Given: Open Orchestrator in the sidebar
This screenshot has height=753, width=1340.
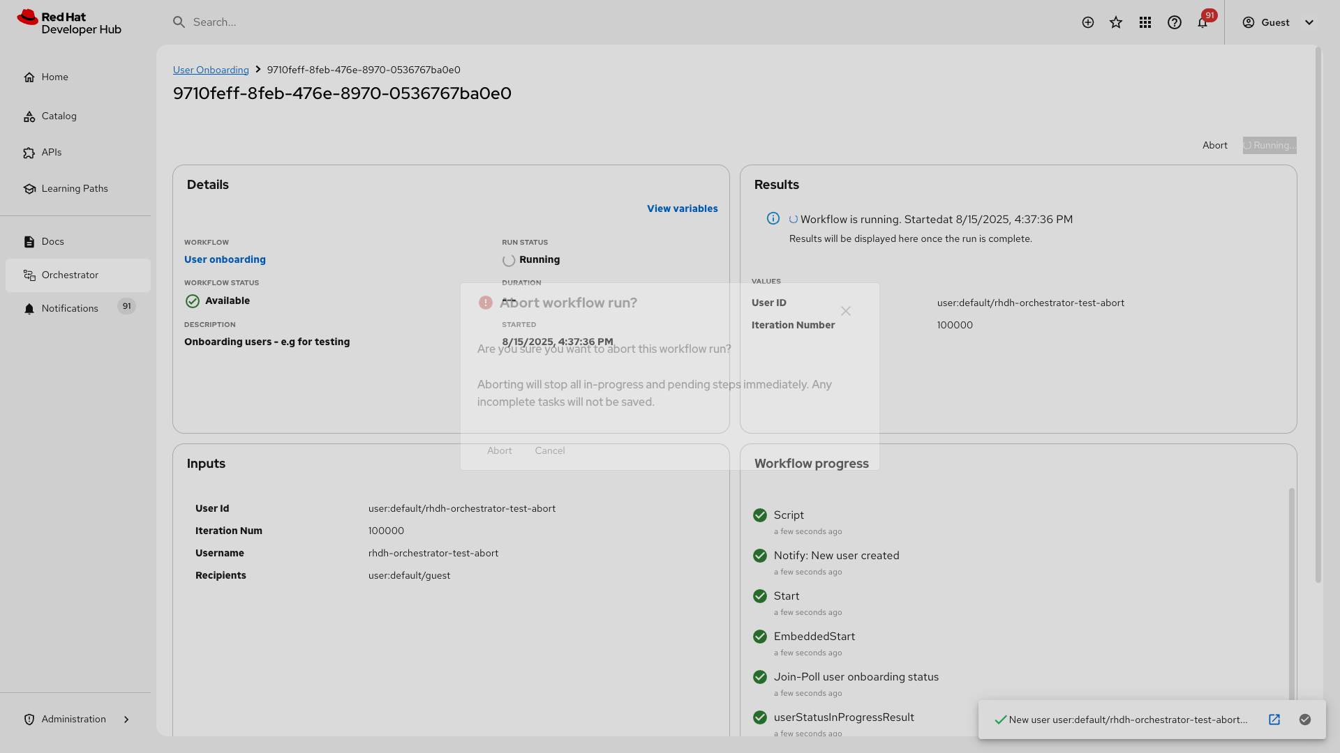Looking at the screenshot, I should click(70, 275).
